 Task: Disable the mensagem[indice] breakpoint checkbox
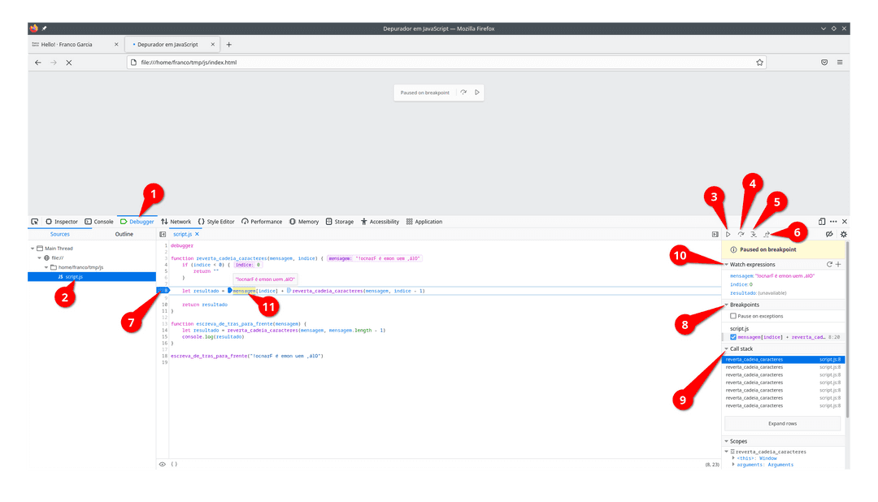pyautogui.click(x=733, y=337)
